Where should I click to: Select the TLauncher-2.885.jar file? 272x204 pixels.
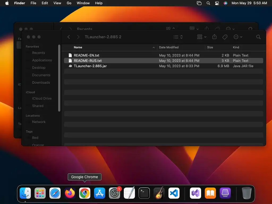point(164,66)
